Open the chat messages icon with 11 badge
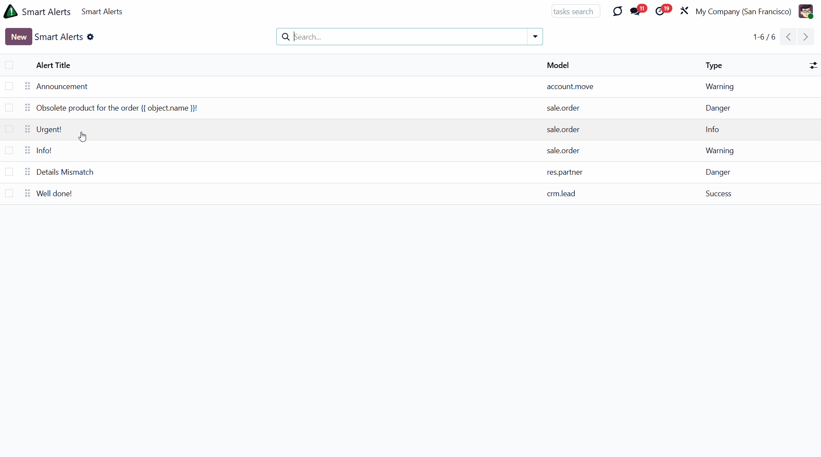The image size is (821, 457). [x=635, y=12]
